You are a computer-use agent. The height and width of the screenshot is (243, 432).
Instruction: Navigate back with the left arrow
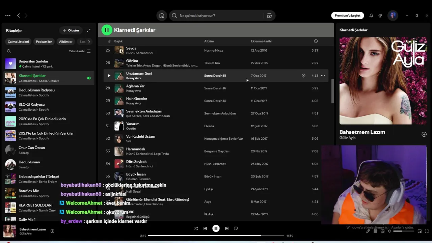(x=19, y=16)
